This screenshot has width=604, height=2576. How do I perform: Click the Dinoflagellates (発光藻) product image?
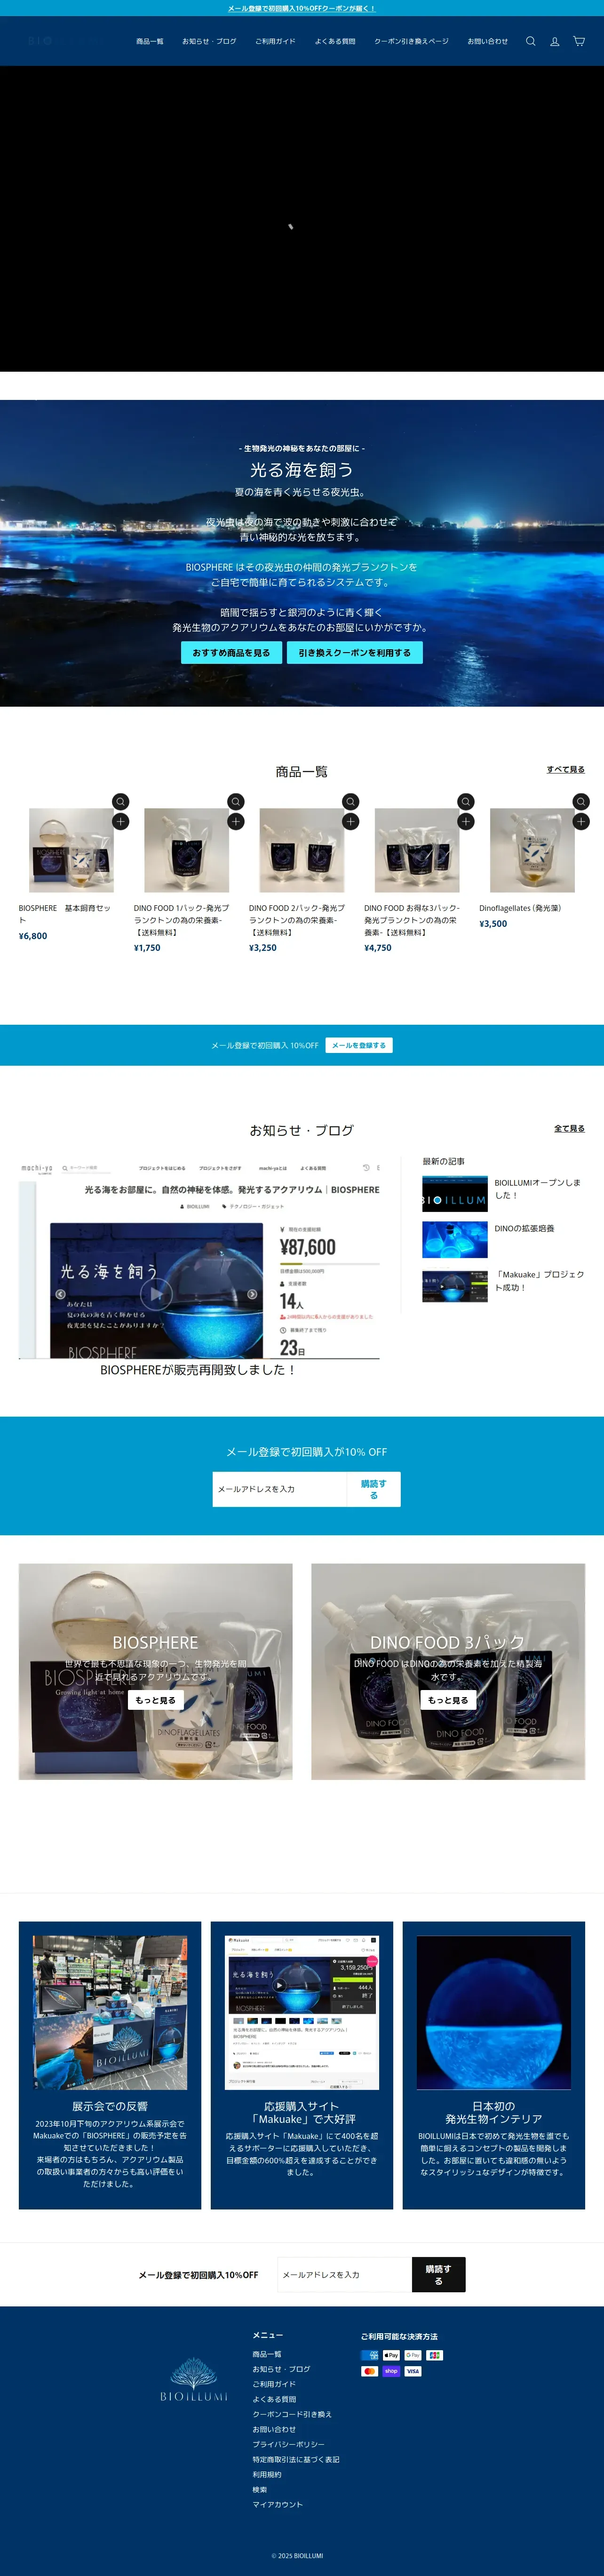[532, 850]
